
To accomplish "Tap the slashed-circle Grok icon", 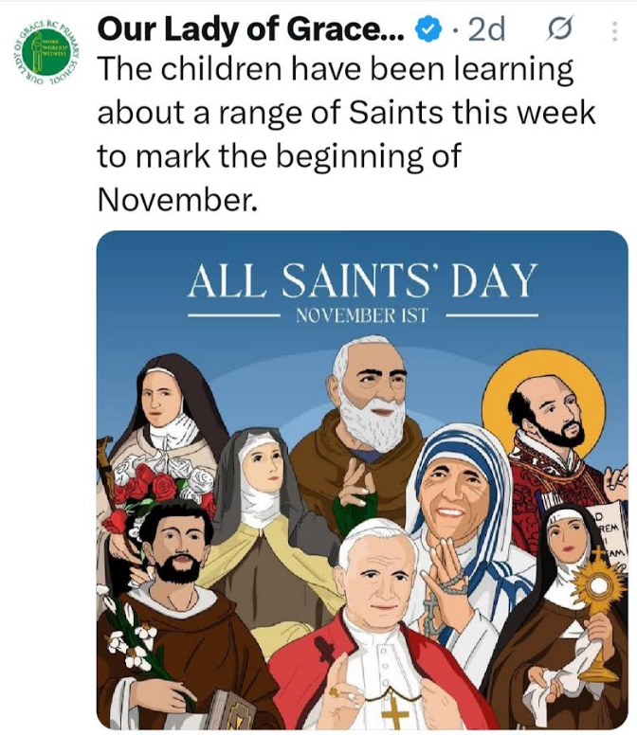I will pos(559,29).
